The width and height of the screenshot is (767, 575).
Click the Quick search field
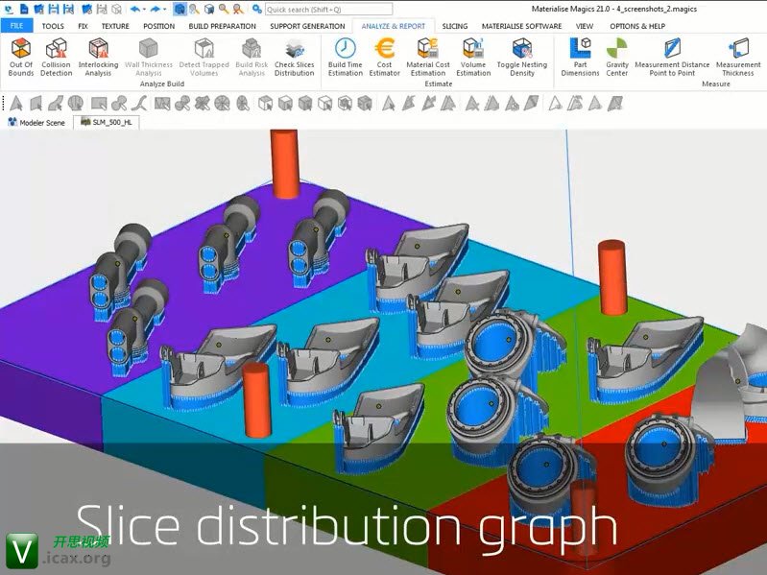[317, 9]
